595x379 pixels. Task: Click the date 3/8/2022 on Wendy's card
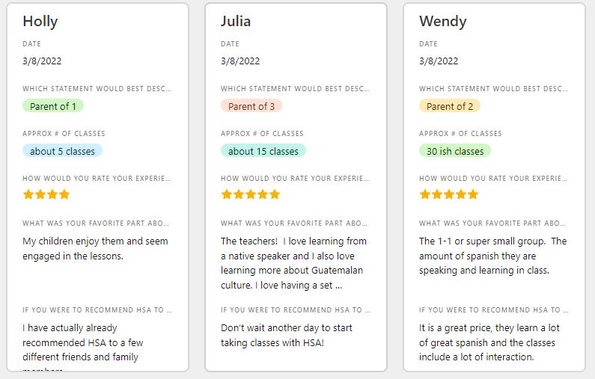coord(439,61)
